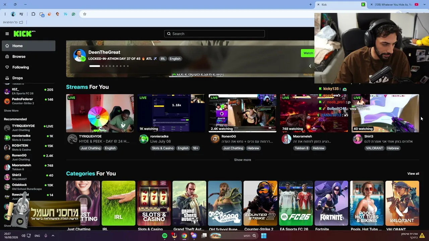
Task: Open the EA Sports FC 26 category card
Action: click(296, 203)
